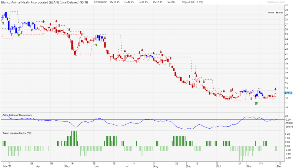Click the 2.40 value on the TIF axis
This screenshot has height=168, width=294.
click(288, 134)
